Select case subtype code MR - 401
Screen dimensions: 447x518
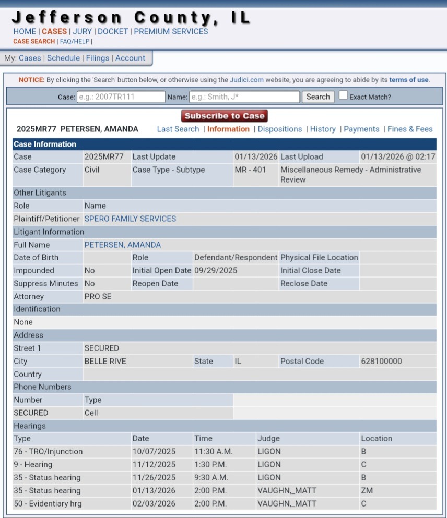click(250, 170)
